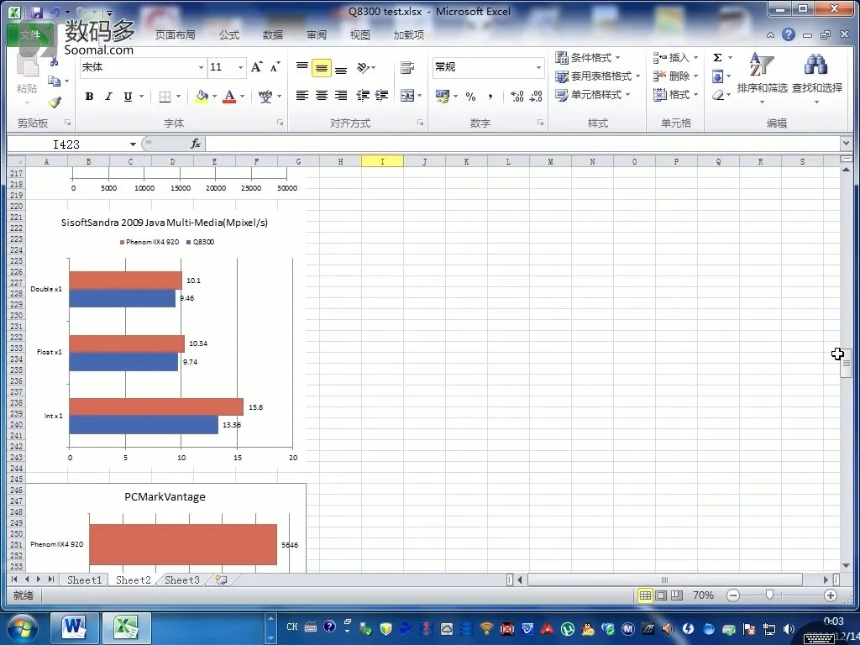Switch to Page Break Preview
The width and height of the screenshot is (860, 645).
click(x=678, y=595)
